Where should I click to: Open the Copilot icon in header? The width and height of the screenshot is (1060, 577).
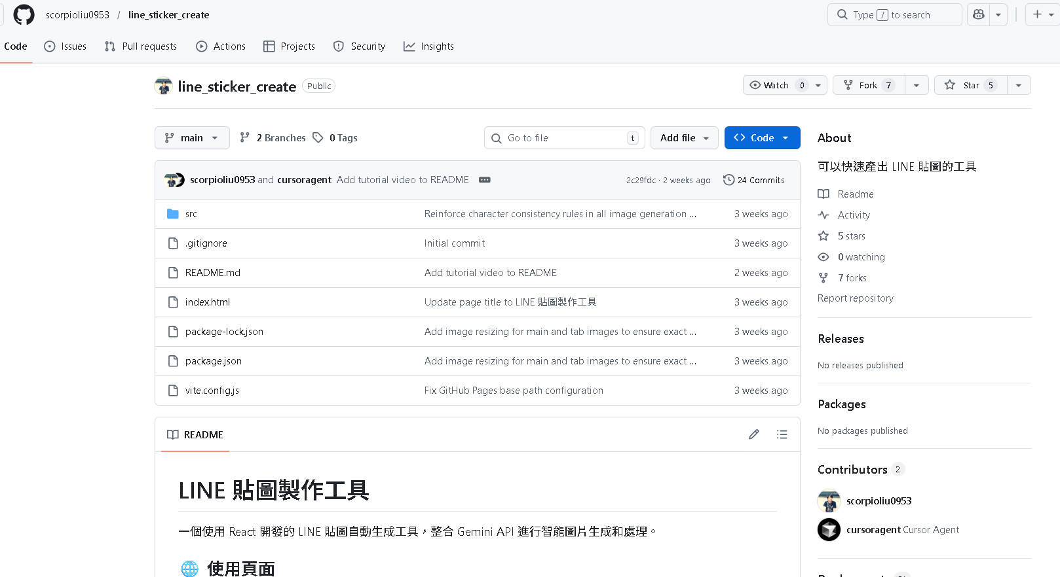[x=979, y=14]
